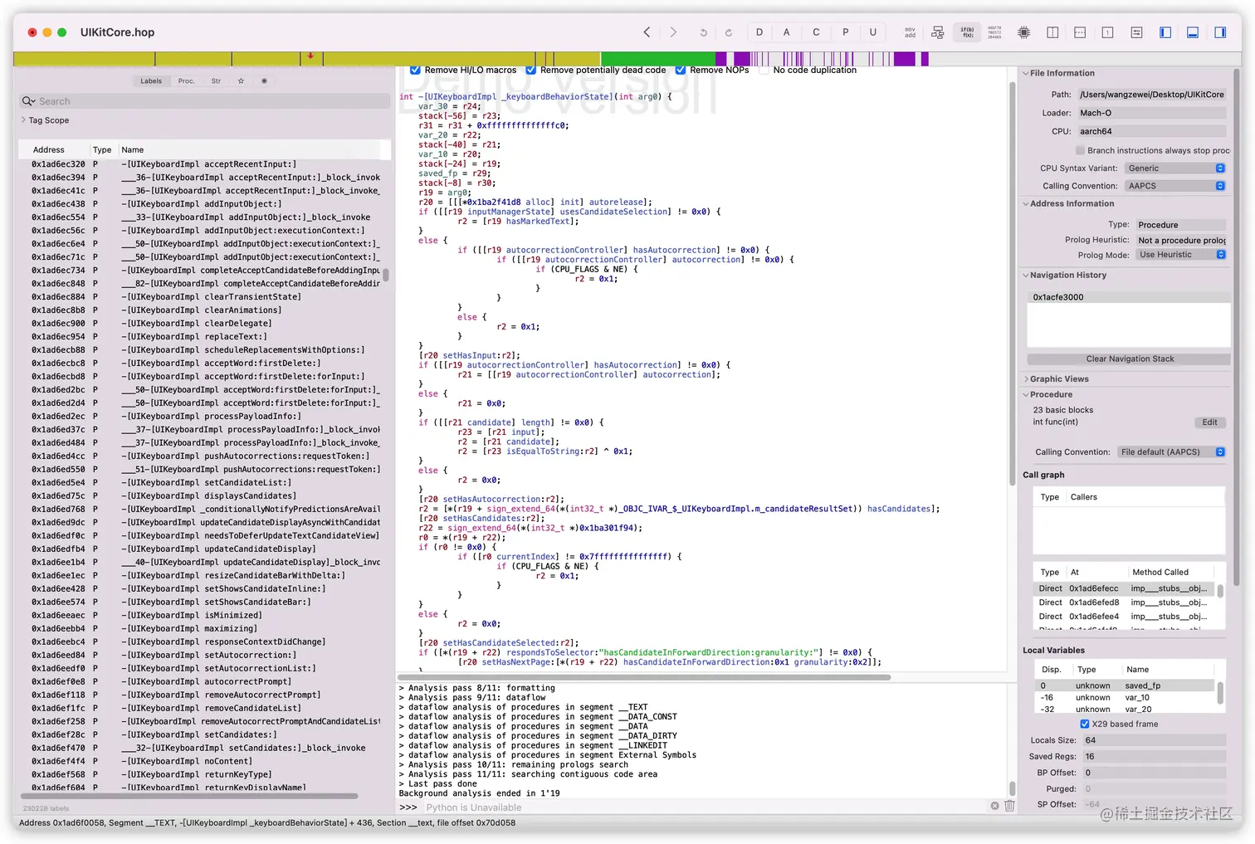Enable No code duplication checkbox
Screen dimensions: 1255x844
click(764, 70)
